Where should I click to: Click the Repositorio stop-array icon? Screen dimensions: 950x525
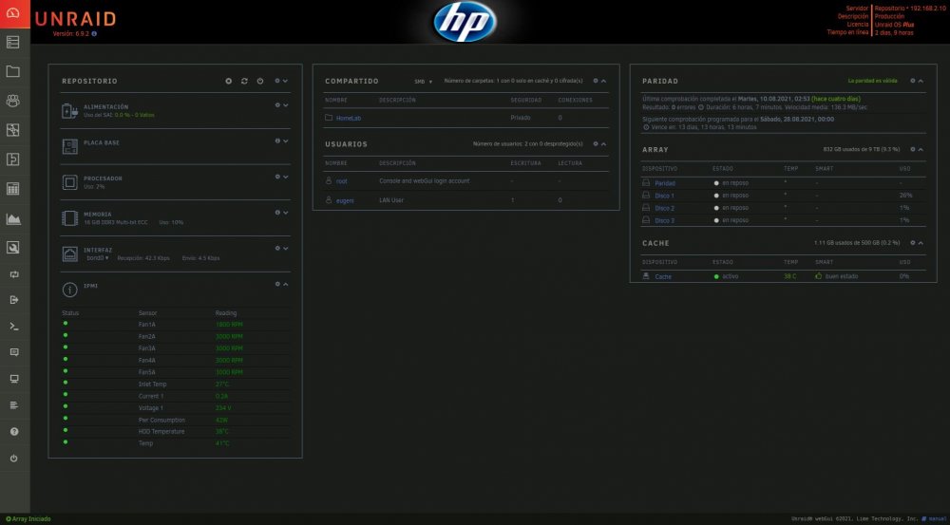click(x=228, y=81)
